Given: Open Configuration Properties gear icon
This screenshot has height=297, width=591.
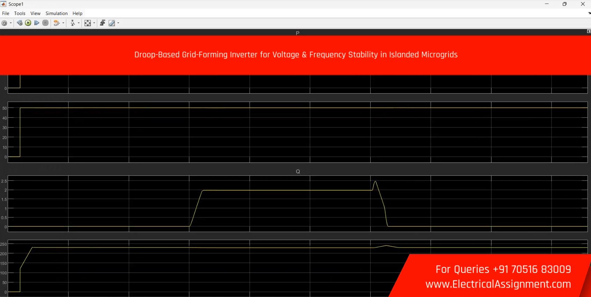Looking at the screenshot, I should tap(4, 23).
